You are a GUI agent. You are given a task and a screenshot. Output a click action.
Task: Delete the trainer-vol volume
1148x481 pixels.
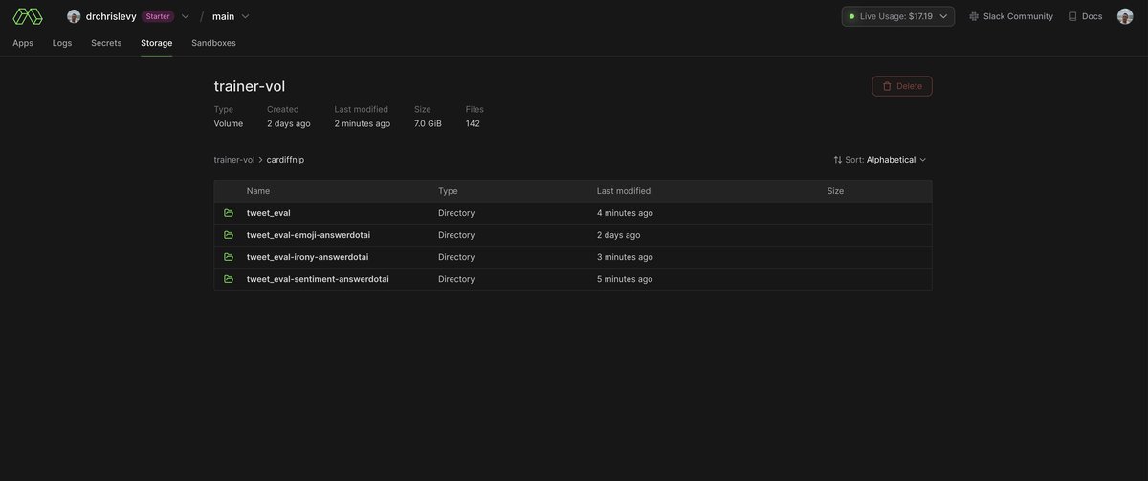901,86
